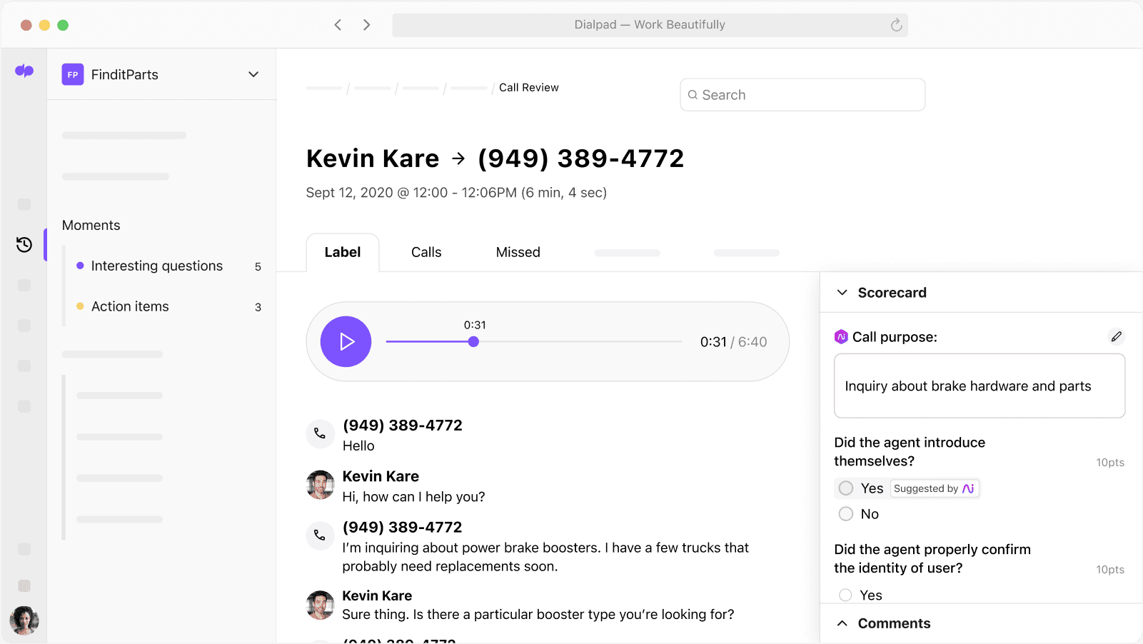Open the Missed tab
The height and width of the screenshot is (644, 1143).
518,252
